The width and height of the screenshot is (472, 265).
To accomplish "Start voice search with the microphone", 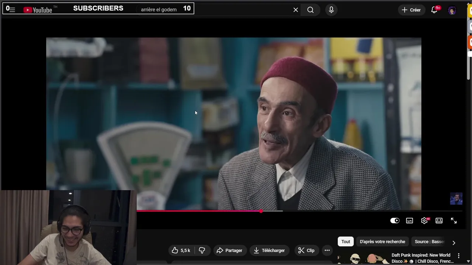I will click(331, 10).
